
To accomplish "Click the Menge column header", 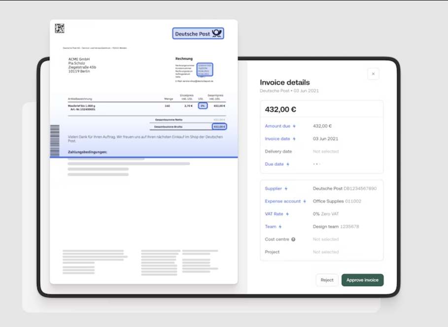I will tap(169, 99).
